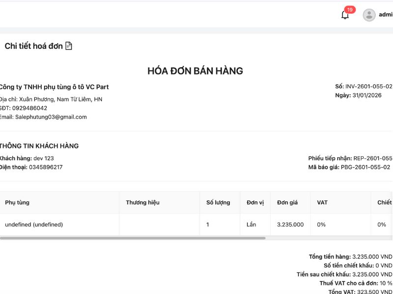Click the Đơn giá column header

[x=288, y=202]
